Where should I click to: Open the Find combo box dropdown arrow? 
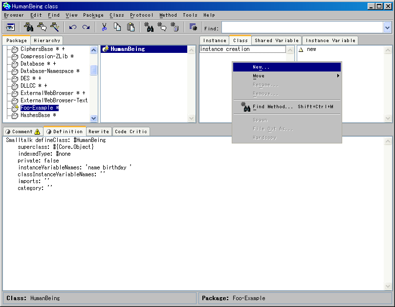(387, 28)
